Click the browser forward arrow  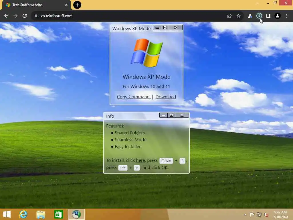[x=15, y=16]
